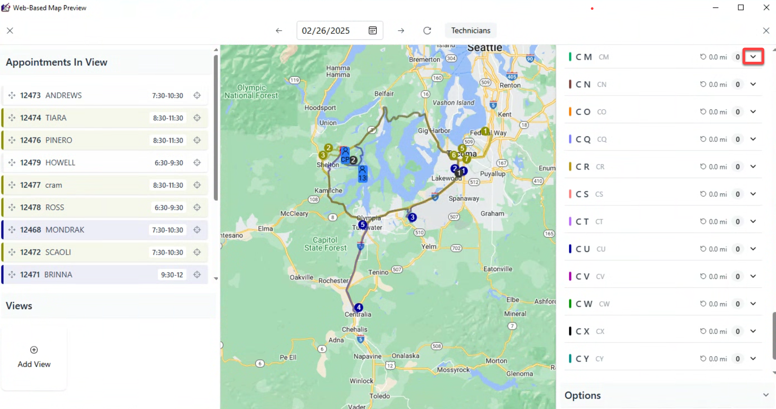Click the Technicians tab button
The width and height of the screenshot is (776, 409).
pos(470,31)
